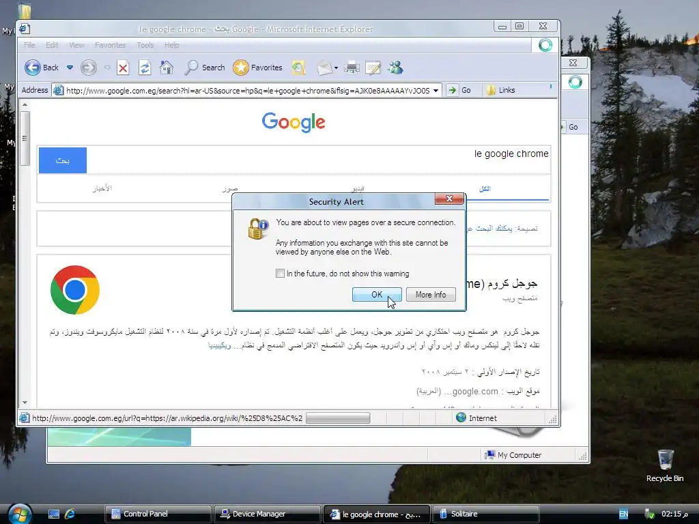The width and height of the screenshot is (699, 524).
Task: Print the page with the printer icon
Action: click(352, 68)
